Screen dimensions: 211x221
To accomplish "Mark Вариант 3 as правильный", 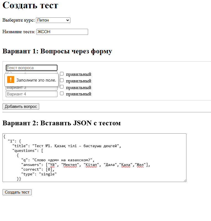I will point(62,87).
